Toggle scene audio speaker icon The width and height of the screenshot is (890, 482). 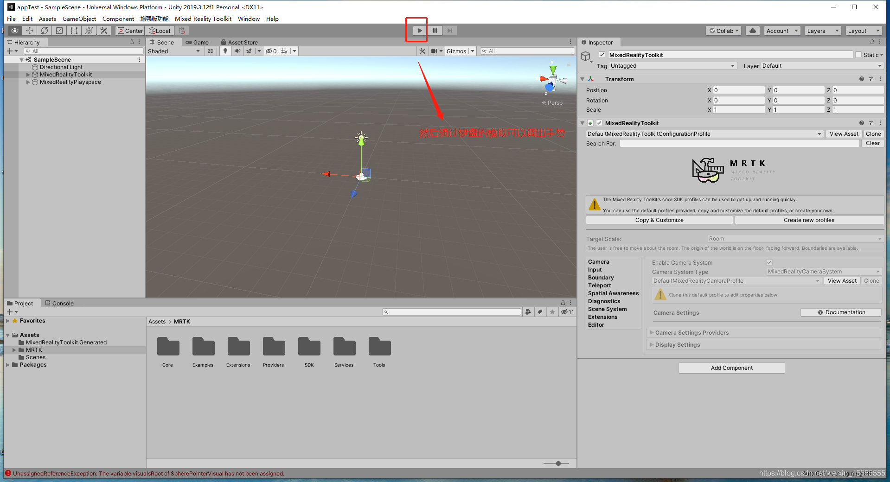point(237,51)
